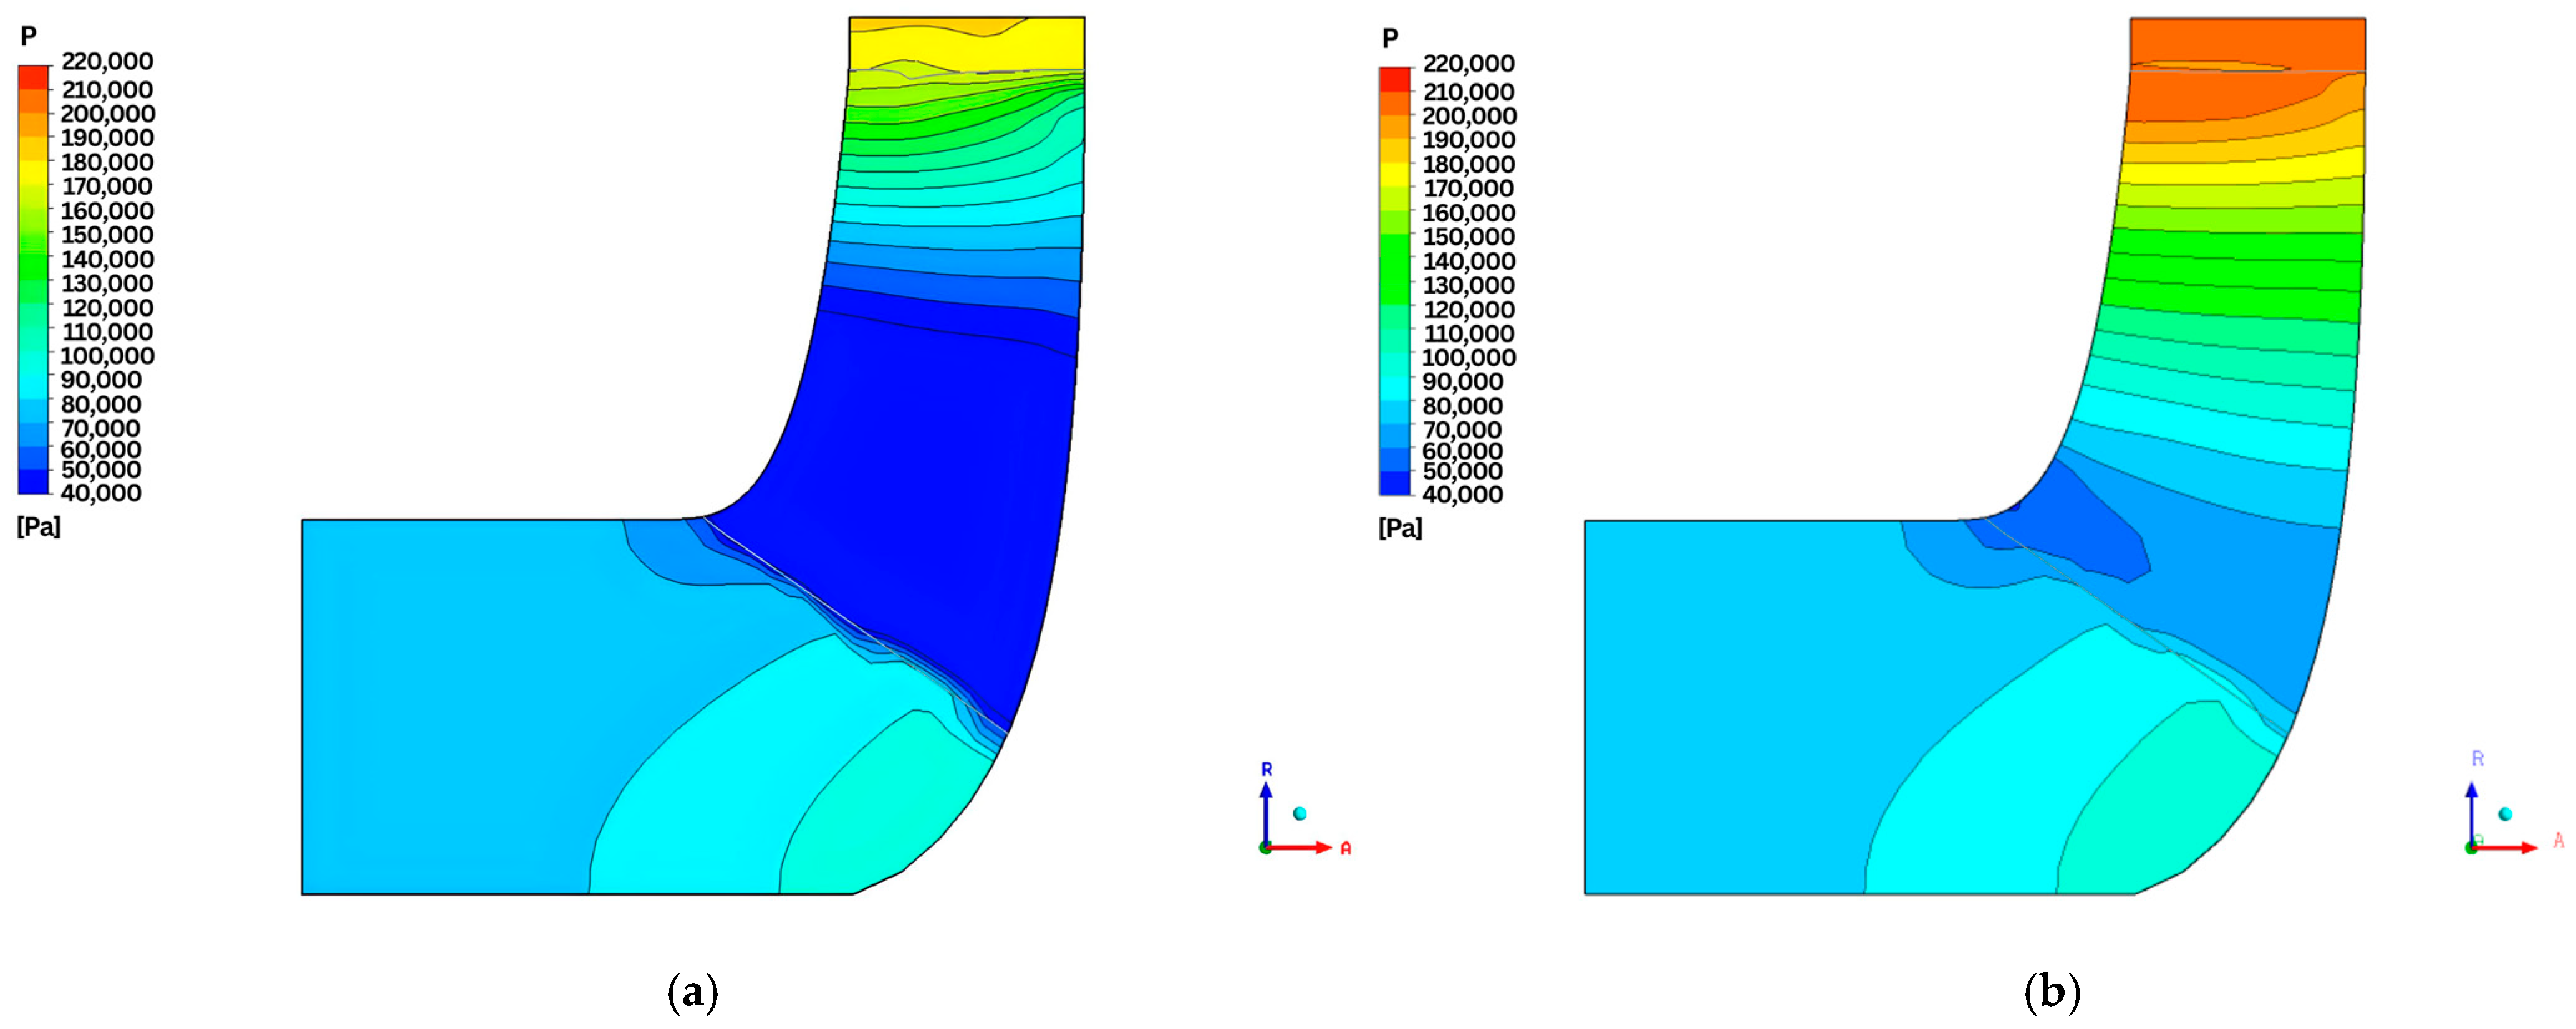Click the green origin sphere of right axis triad

pos(2472,848)
